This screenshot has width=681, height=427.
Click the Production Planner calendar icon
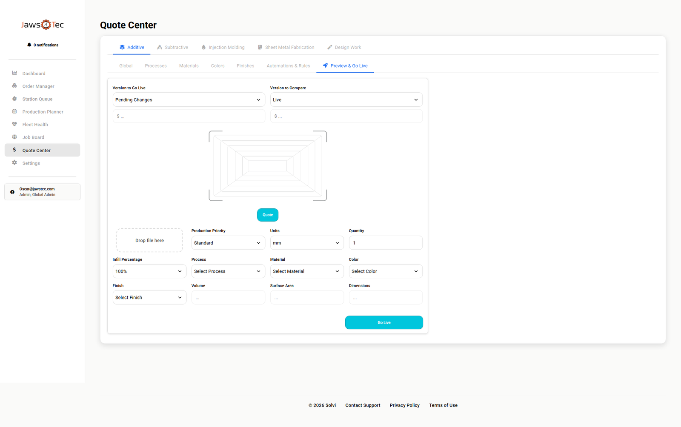(14, 111)
